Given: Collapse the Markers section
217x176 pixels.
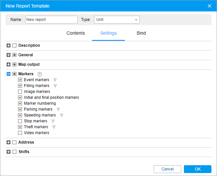Looking at the screenshot, I should point(9,74).
